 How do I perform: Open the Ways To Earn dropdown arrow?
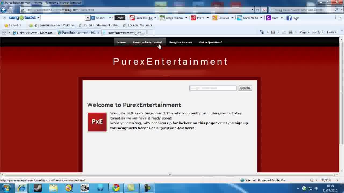(186, 18)
